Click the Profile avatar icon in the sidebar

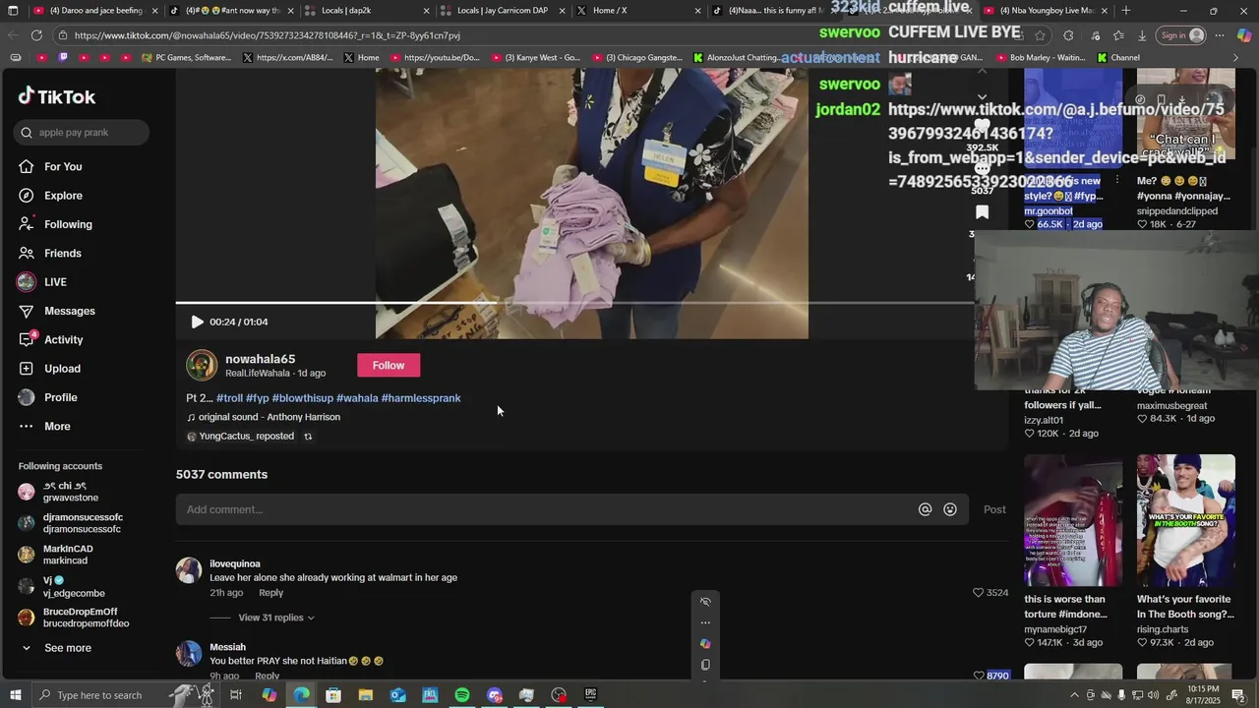click(27, 397)
